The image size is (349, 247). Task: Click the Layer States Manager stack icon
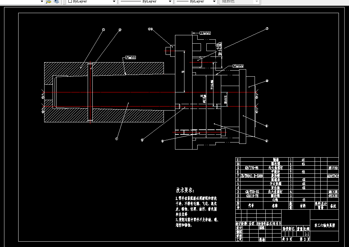(56, 2)
